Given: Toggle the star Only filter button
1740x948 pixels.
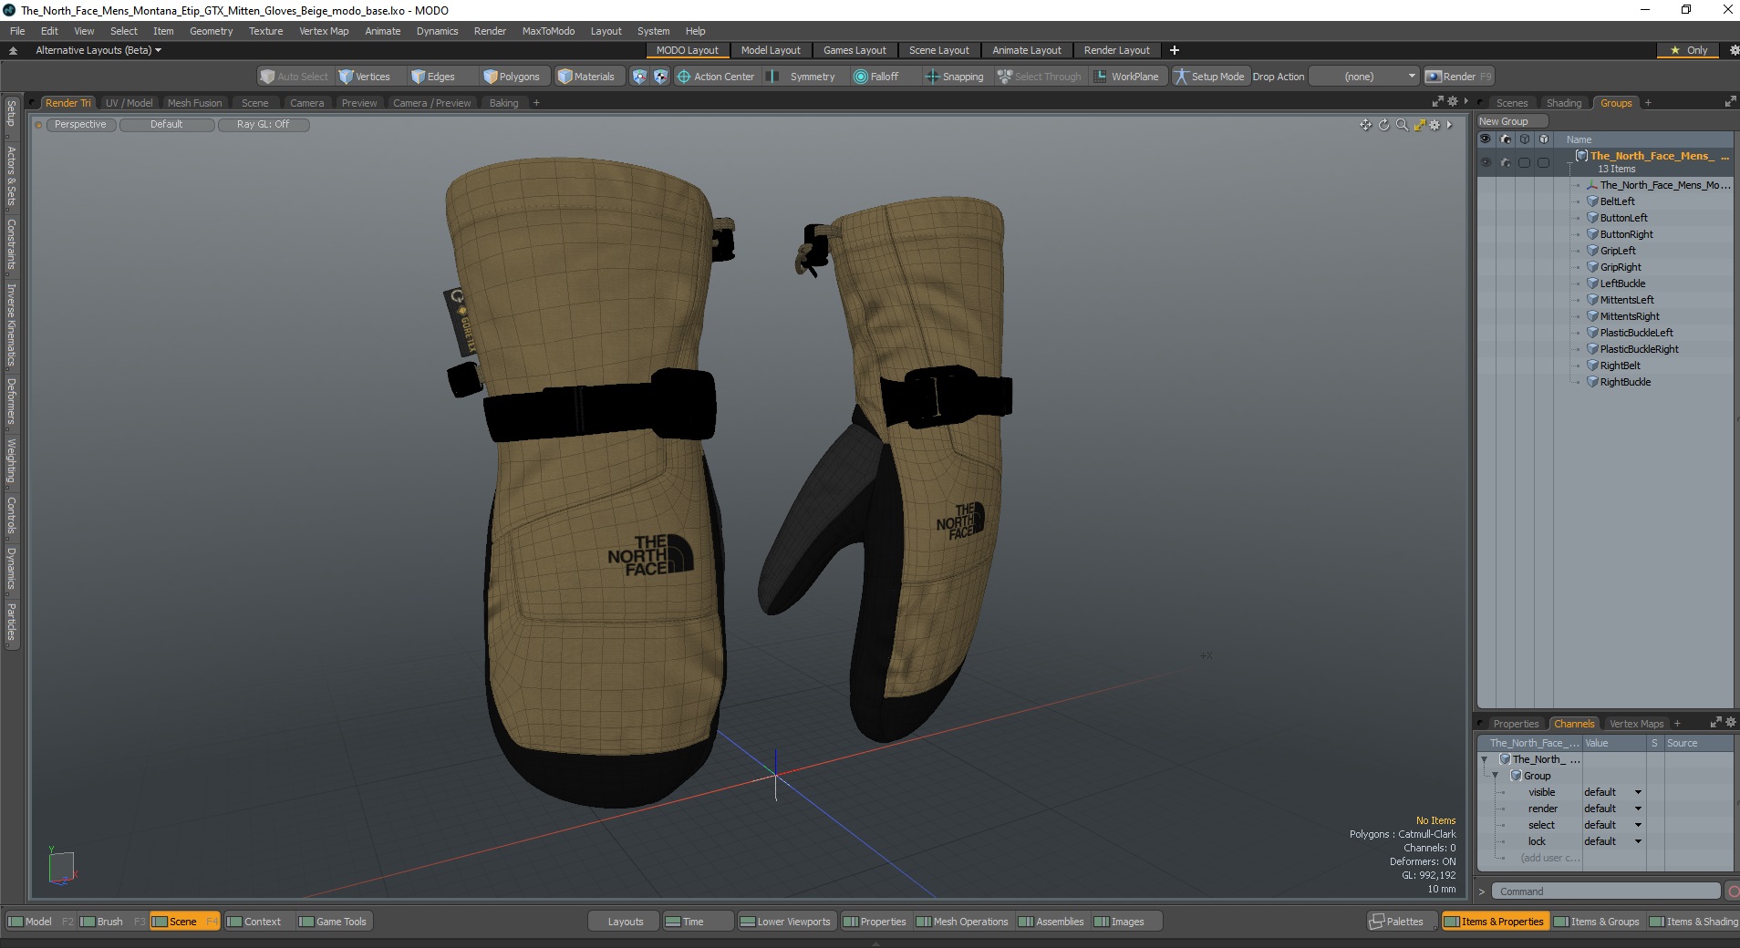Looking at the screenshot, I should pyautogui.click(x=1688, y=50).
